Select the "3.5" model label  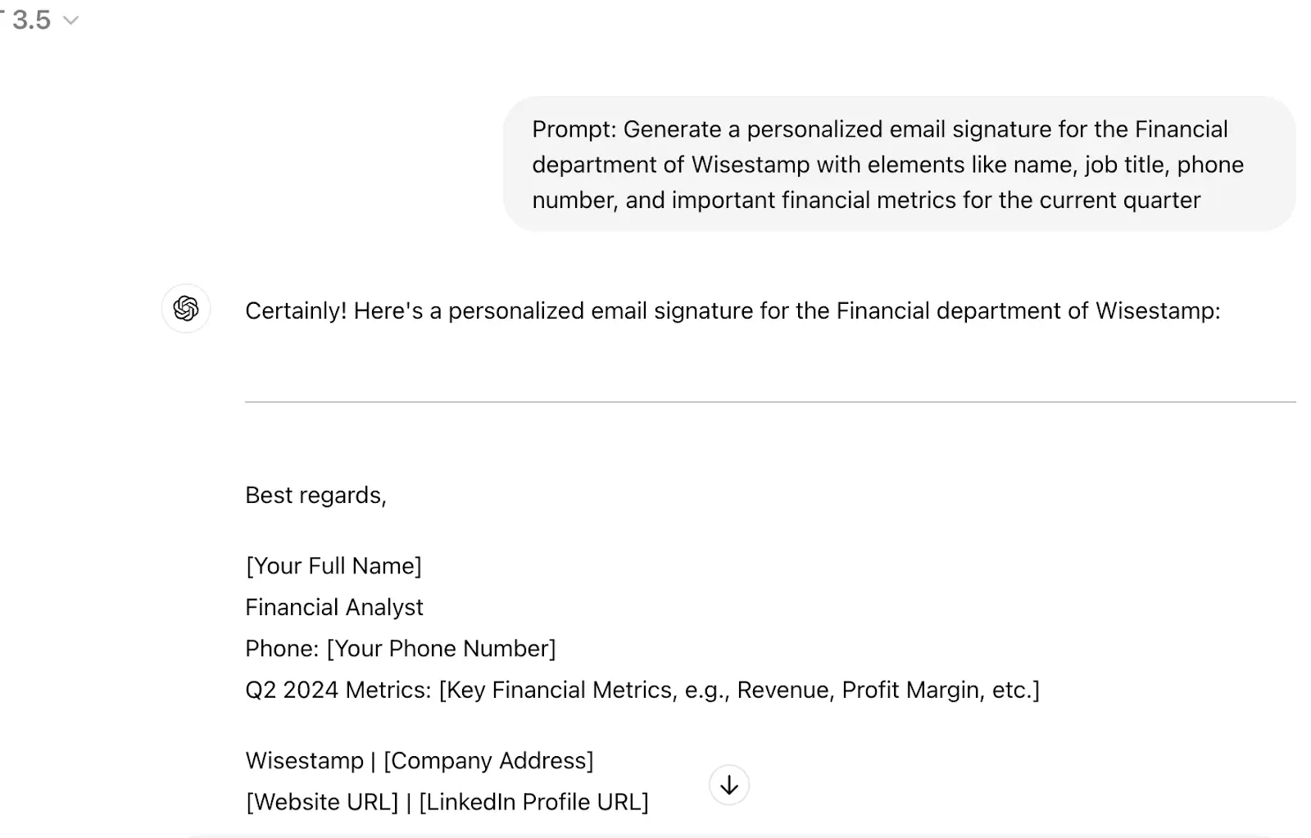30,20
